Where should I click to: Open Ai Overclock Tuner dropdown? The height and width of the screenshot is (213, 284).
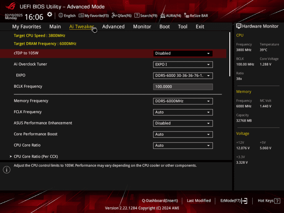point(183,64)
